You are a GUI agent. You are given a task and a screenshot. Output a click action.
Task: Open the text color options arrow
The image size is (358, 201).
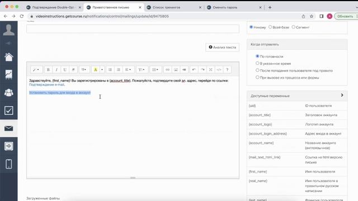pos(102,70)
